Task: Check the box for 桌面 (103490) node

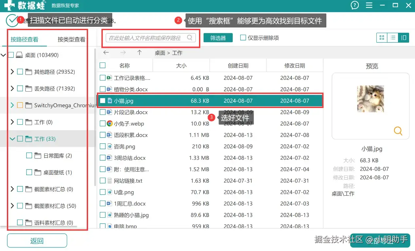Action: coord(11,55)
